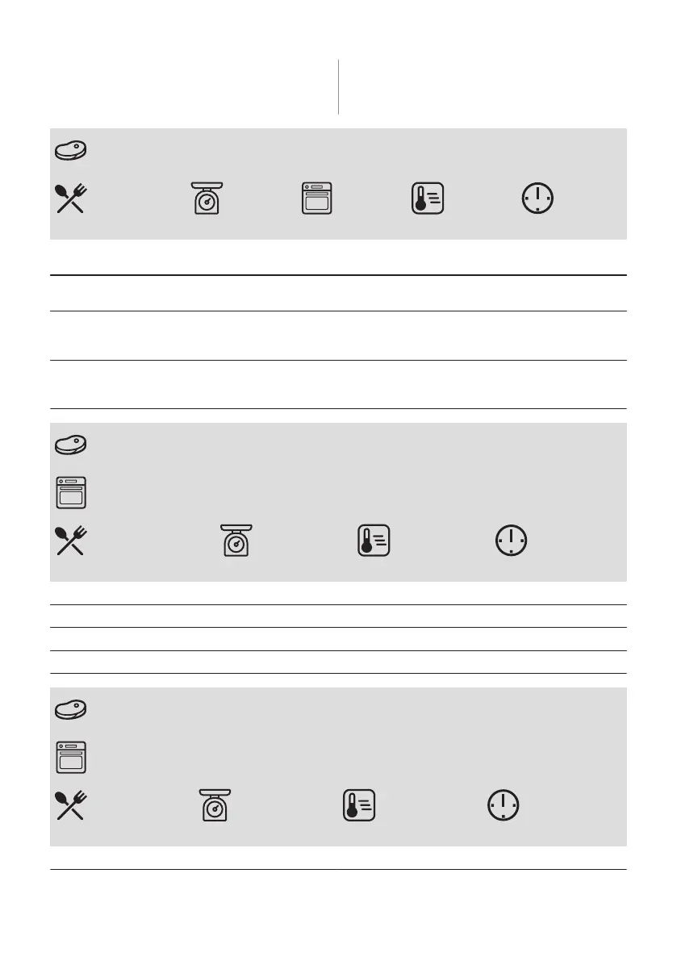
Task: Click the clock timer icon in the first section
Action: 537,198
